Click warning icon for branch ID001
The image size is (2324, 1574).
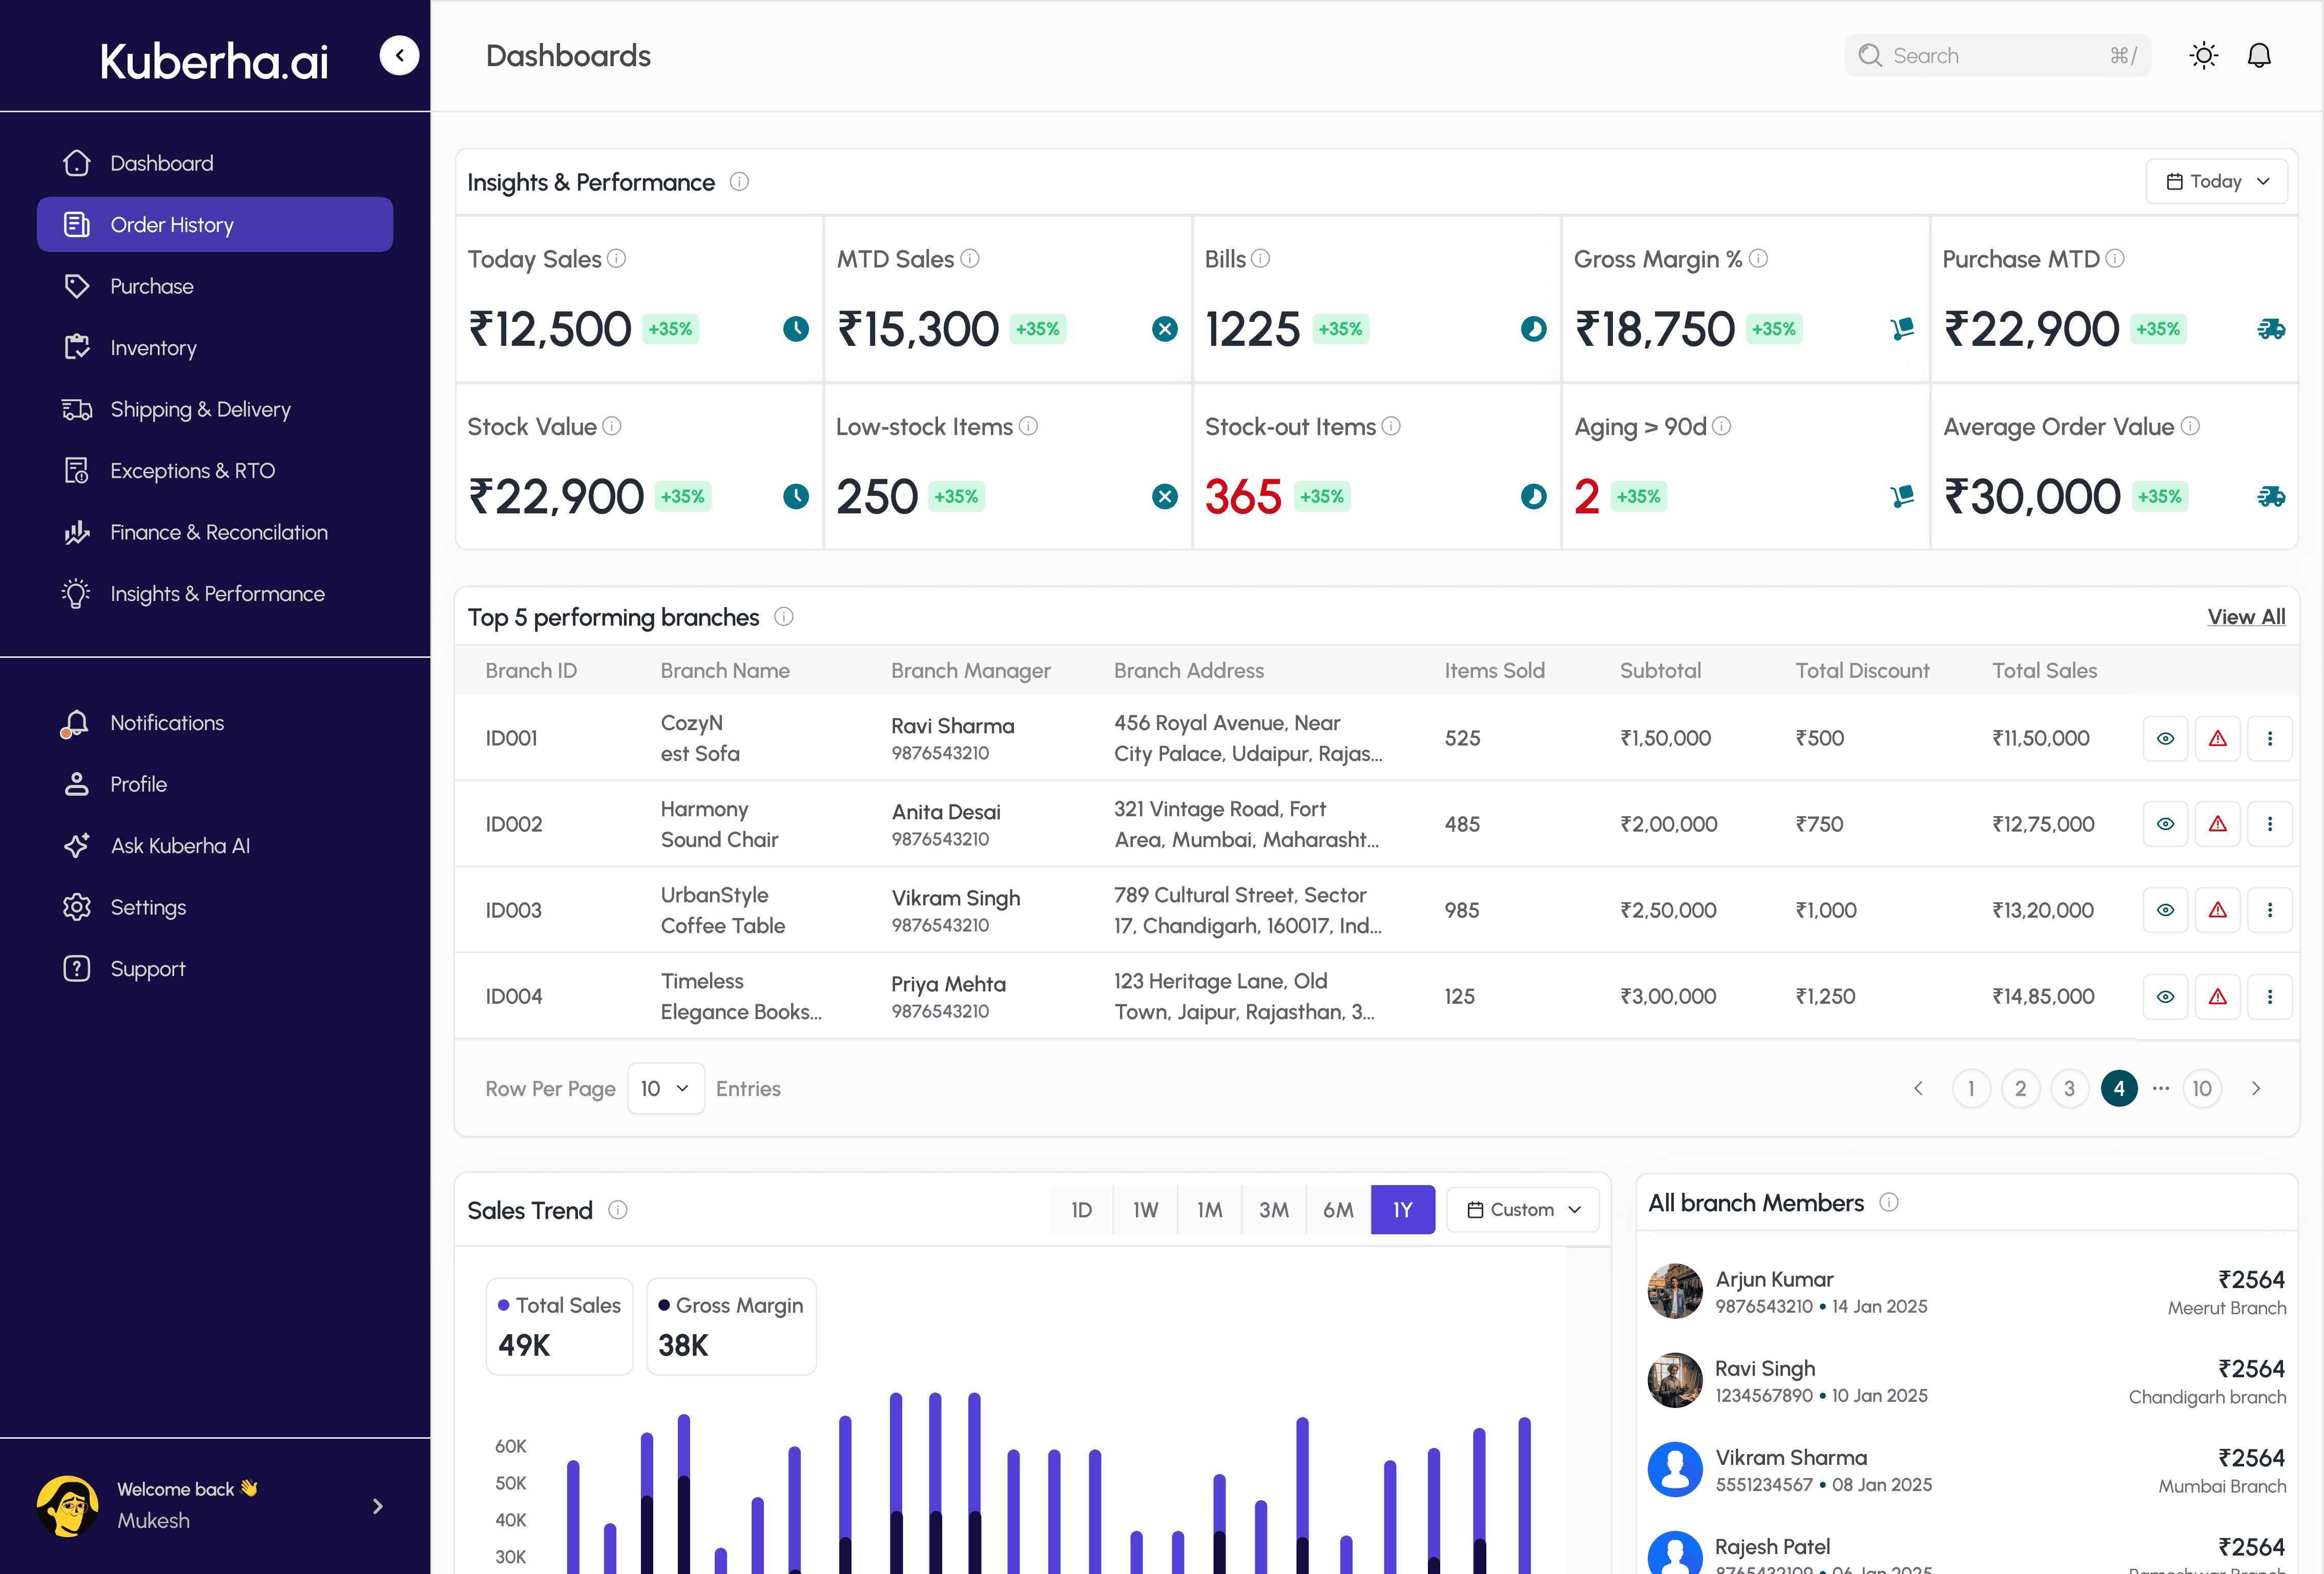tap(2217, 739)
